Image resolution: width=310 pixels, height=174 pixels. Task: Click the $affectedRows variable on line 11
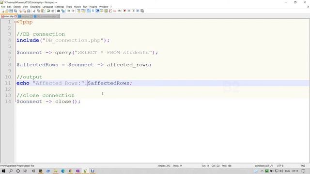(x=108, y=83)
